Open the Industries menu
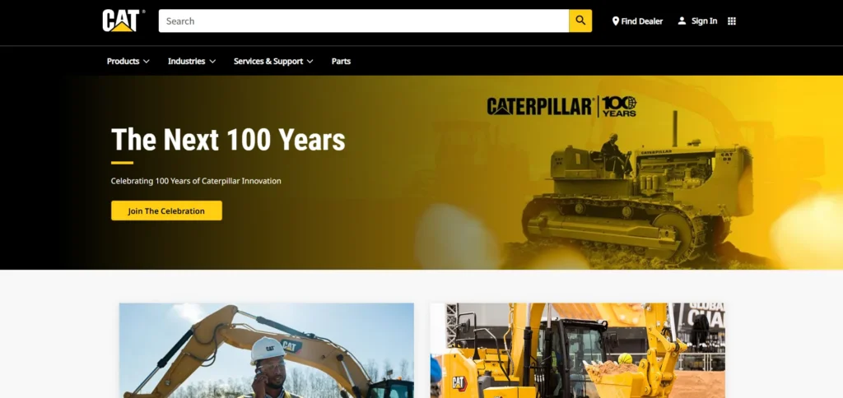The height and width of the screenshot is (398, 843). click(192, 61)
